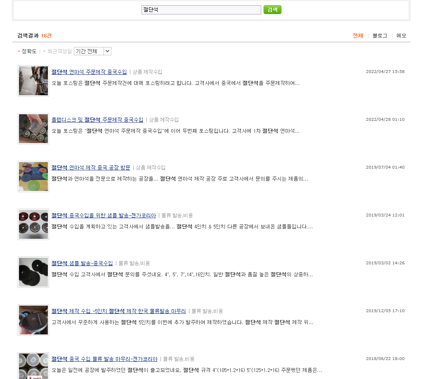Open link 절단석 연마석 주문제작 중국수입
This screenshot has width=432, height=379.
(89, 72)
